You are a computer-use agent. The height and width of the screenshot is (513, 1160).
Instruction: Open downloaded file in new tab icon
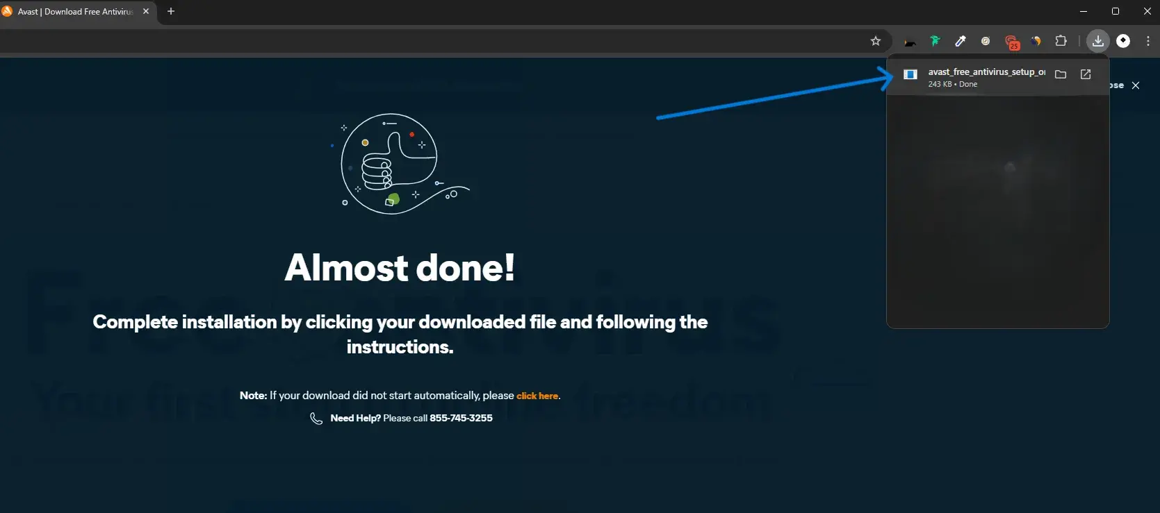click(1086, 74)
